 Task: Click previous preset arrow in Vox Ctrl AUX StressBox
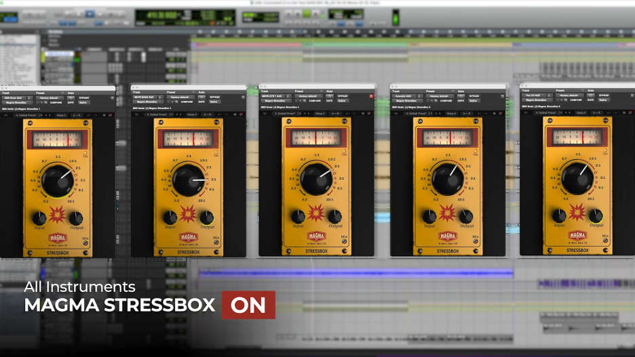point(566,113)
